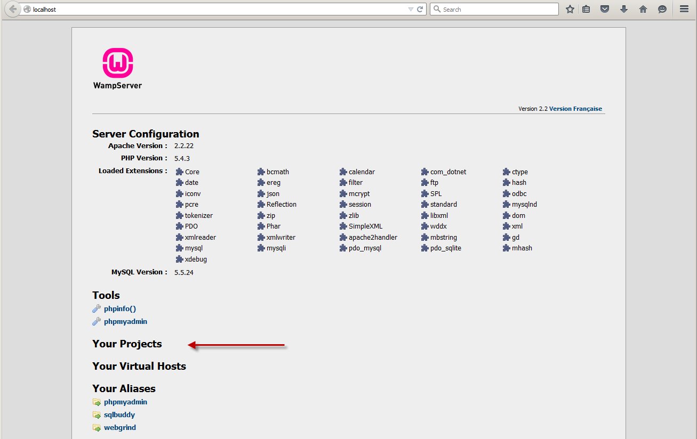This screenshot has height=439, width=697.
Task: Click the pink WampServer logo
Action: (117, 63)
